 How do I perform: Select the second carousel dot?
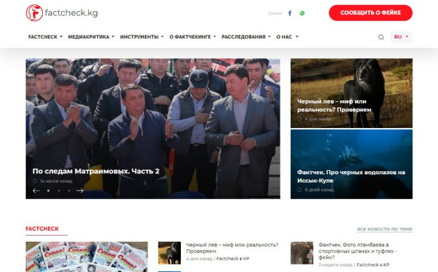pyautogui.click(x=58, y=191)
